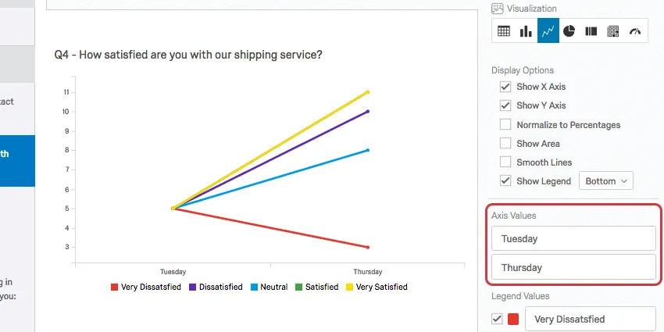Image resolution: width=664 pixels, height=332 pixels.
Task: Disable the Show Y Axis option
Action: 505,105
